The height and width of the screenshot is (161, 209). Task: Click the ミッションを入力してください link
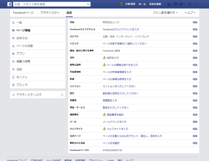pyautogui.click(x=119, y=86)
